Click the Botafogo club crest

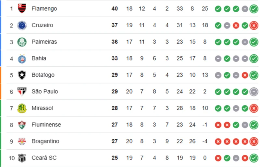(x=22, y=75)
